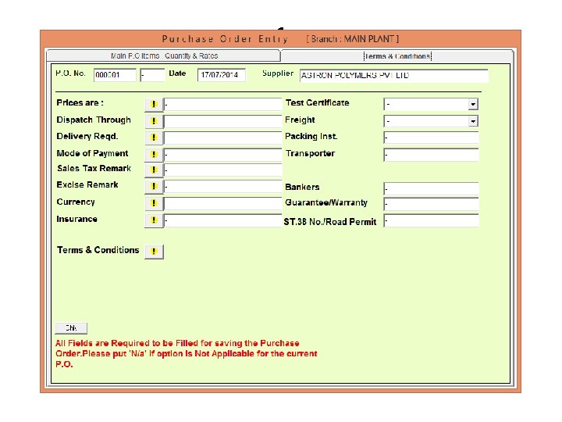Click the small button above the red notice

pos(71,328)
